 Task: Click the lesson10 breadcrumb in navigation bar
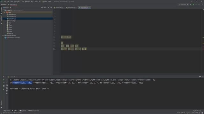tap(4, 5)
